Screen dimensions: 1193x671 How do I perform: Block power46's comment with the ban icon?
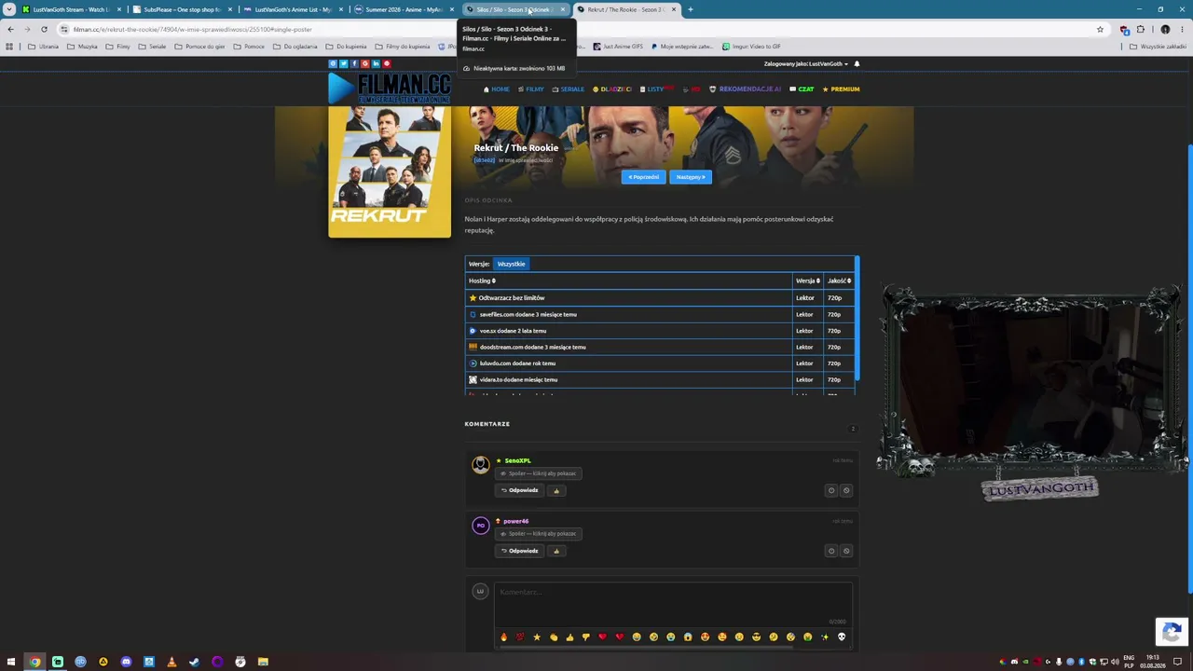(846, 551)
